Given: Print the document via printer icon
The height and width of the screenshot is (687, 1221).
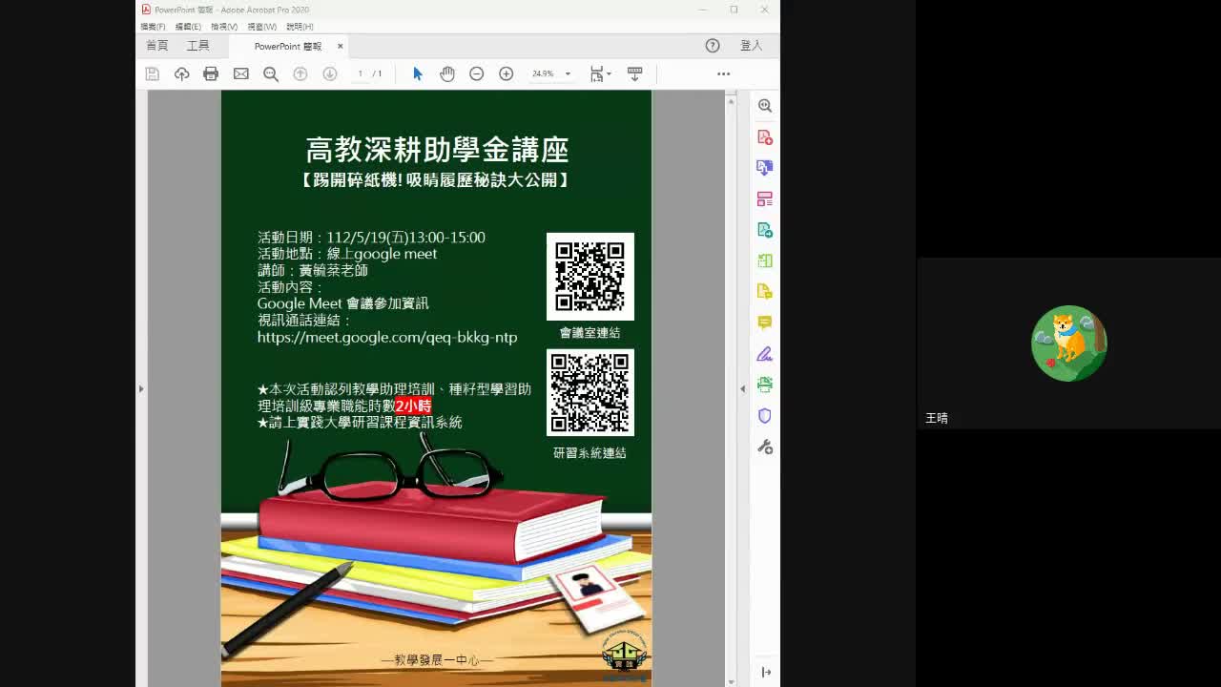Looking at the screenshot, I should pyautogui.click(x=211, y=73).
